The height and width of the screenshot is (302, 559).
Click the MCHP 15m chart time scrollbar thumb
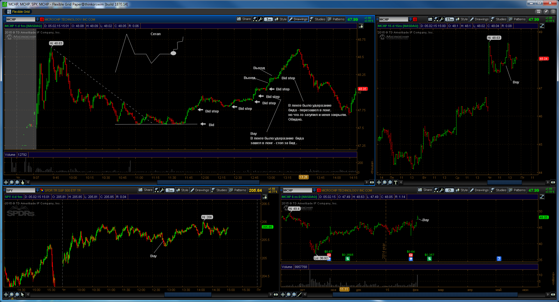click(x=505, y=182)
